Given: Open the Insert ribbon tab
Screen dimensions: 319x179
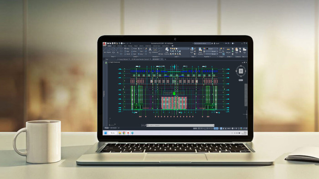Looking at the screenshot, I should (x=114, y=46).
